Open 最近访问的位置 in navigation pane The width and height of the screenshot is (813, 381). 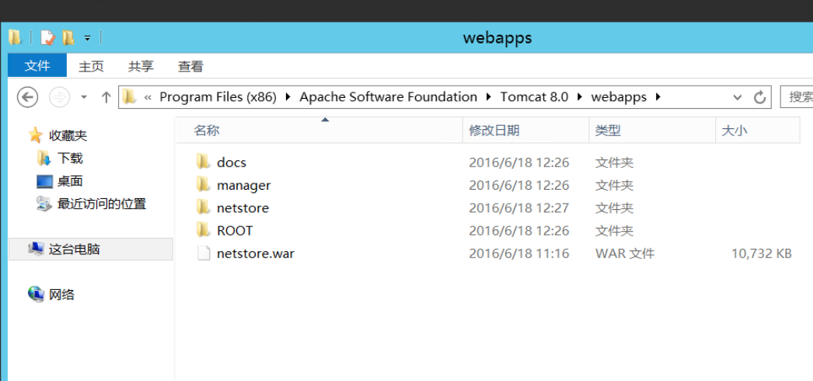click(x=102, y=204)
